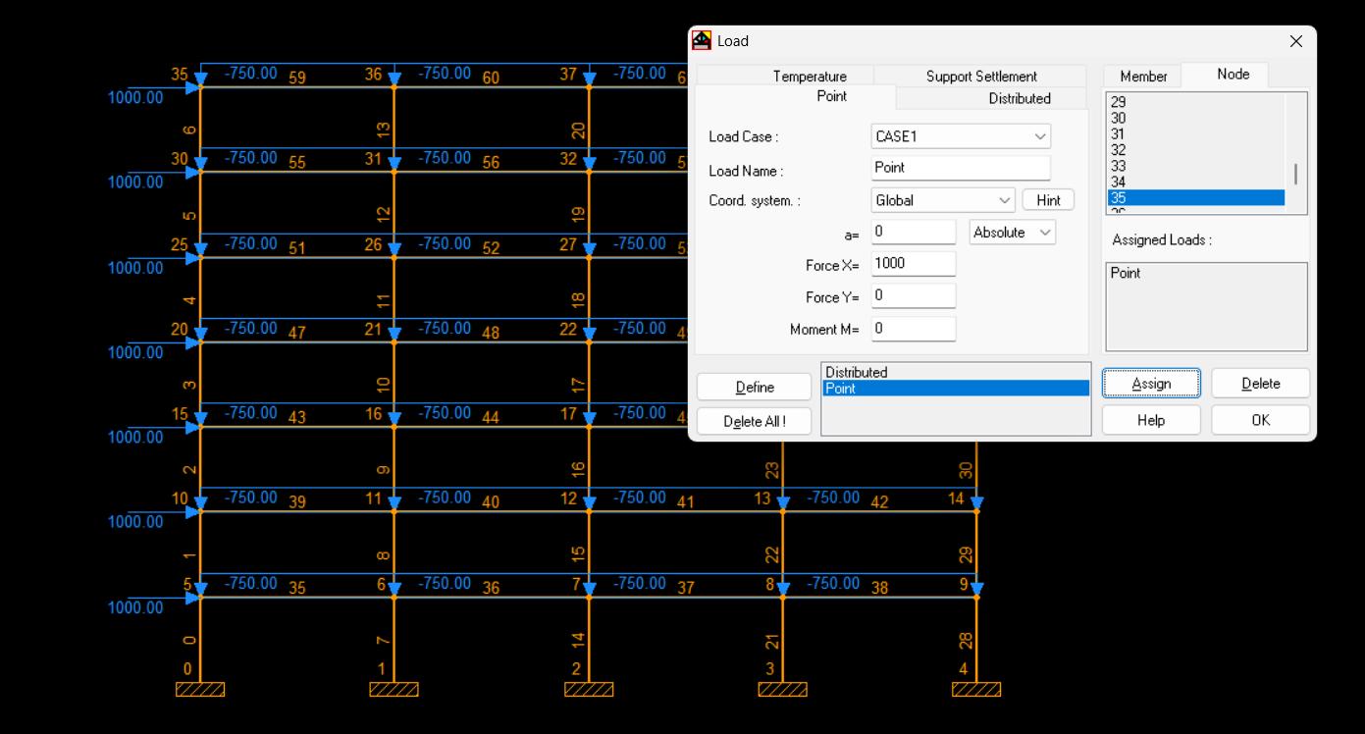Select node 33 in the node list
Viewport: 1365px width, 734px height.
click(1196, 166)
